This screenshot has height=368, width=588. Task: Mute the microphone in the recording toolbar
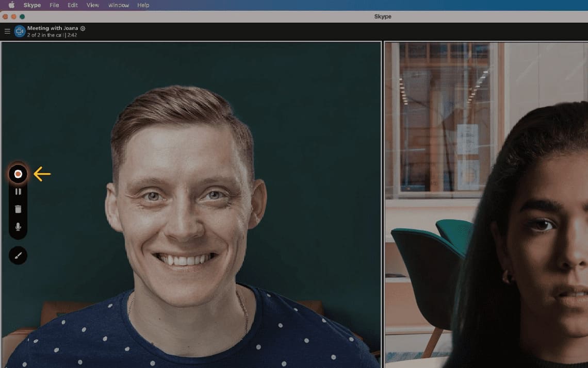18,226
